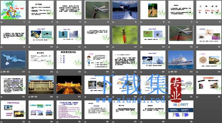Click the transition star icon under slide 5

113,22
